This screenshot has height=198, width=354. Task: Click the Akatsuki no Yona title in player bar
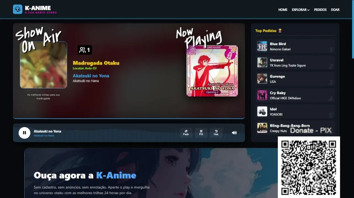point(47,131)
